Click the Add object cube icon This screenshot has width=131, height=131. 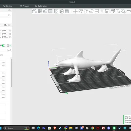coord(35,11)
